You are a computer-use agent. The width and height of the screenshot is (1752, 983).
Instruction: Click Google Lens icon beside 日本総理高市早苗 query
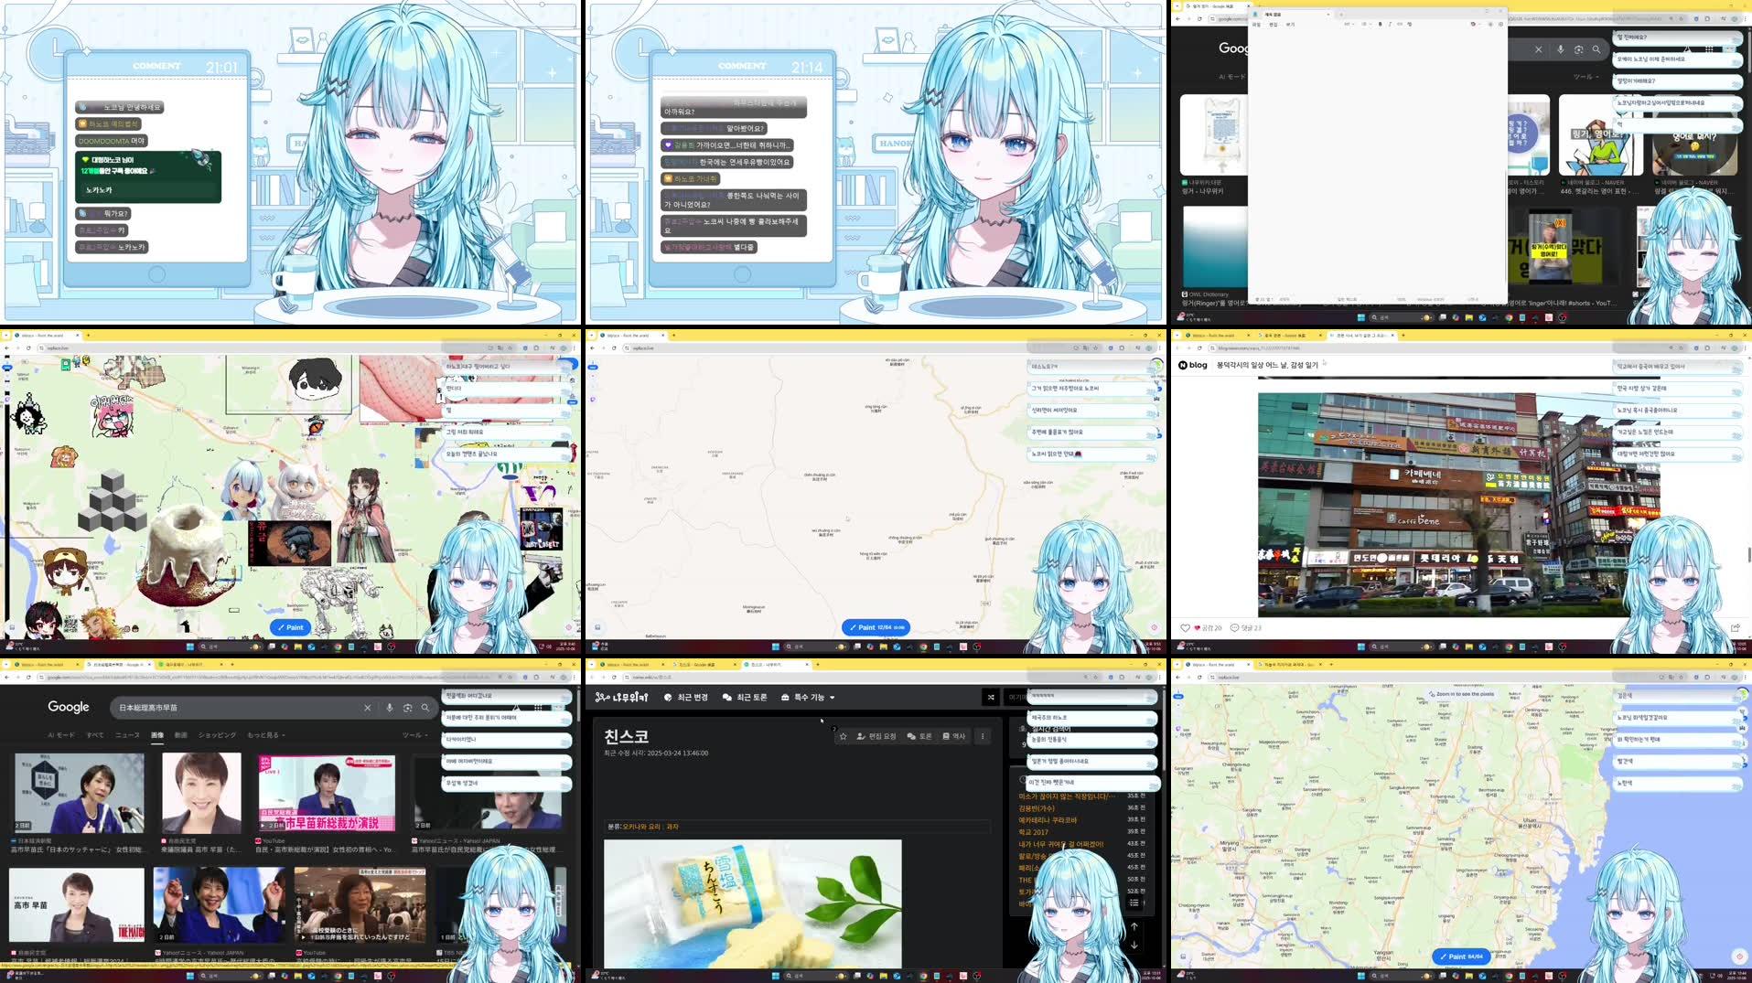[x=407, y=708]
